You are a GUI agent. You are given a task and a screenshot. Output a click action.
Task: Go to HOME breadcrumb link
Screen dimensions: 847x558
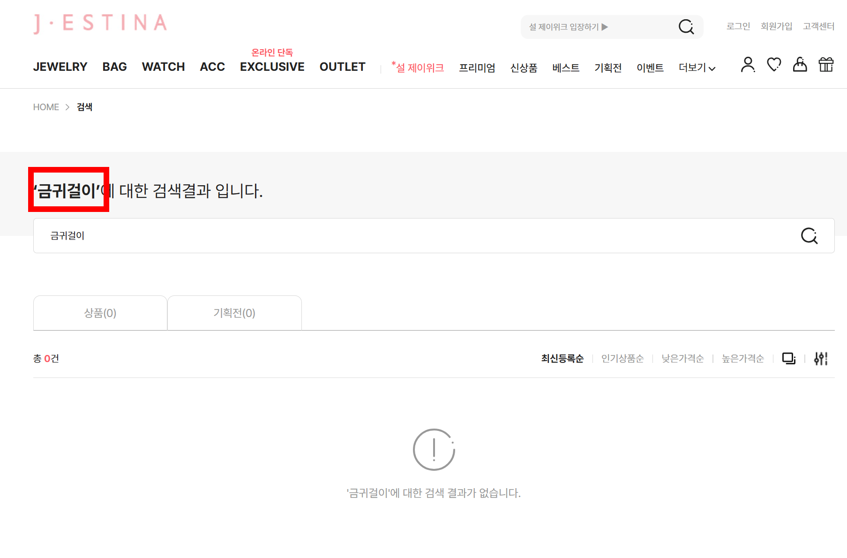46,107
